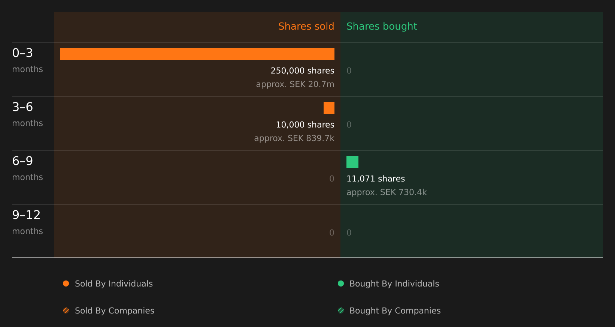The width and height of the screenshot is (615, 327).
Task: Click the approx. SEK 730.4k value
Action: point(387,192)
